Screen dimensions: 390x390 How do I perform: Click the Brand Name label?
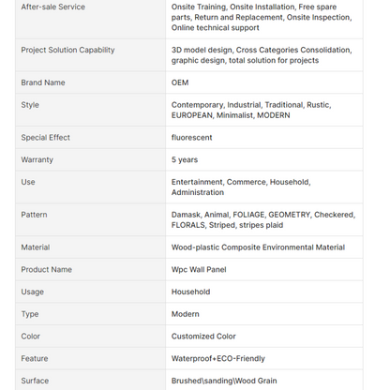[x=43, y=82]
